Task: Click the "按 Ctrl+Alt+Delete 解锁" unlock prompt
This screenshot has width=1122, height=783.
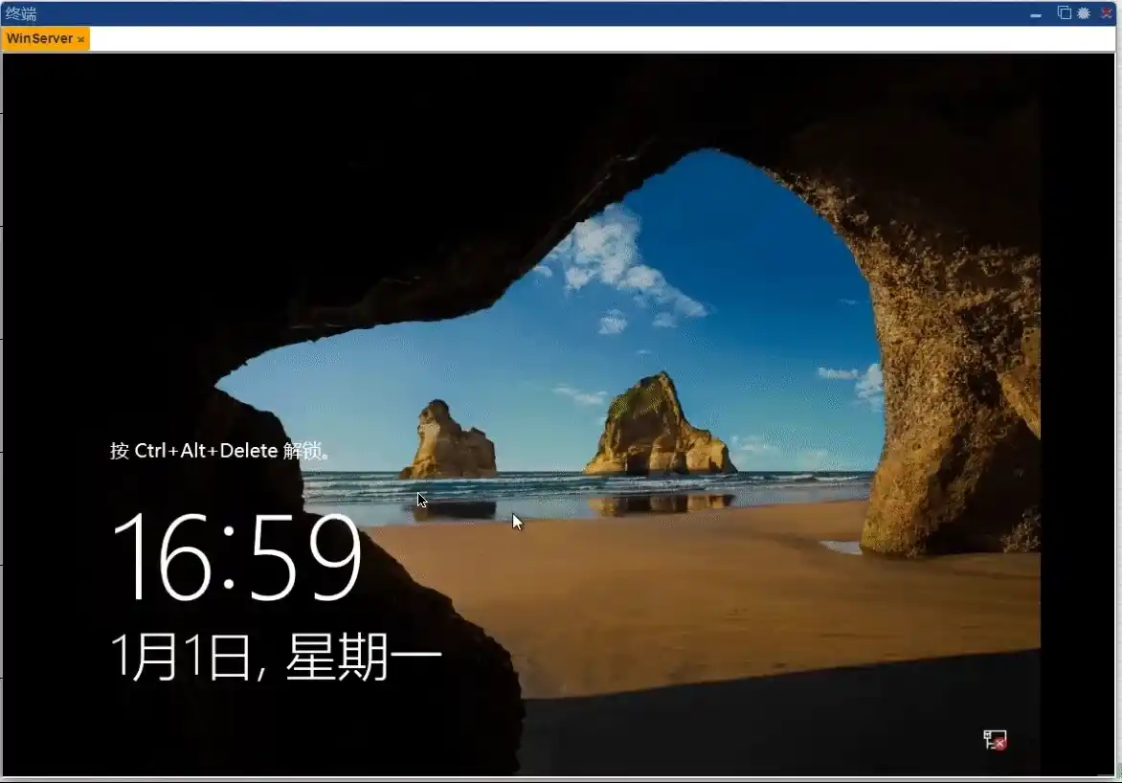Action: click(x=219, y=451)
